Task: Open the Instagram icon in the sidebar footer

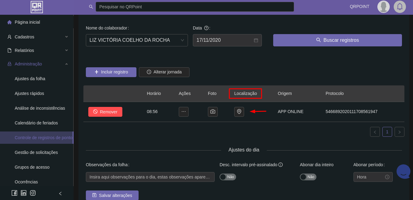Action: coord(33,193)
